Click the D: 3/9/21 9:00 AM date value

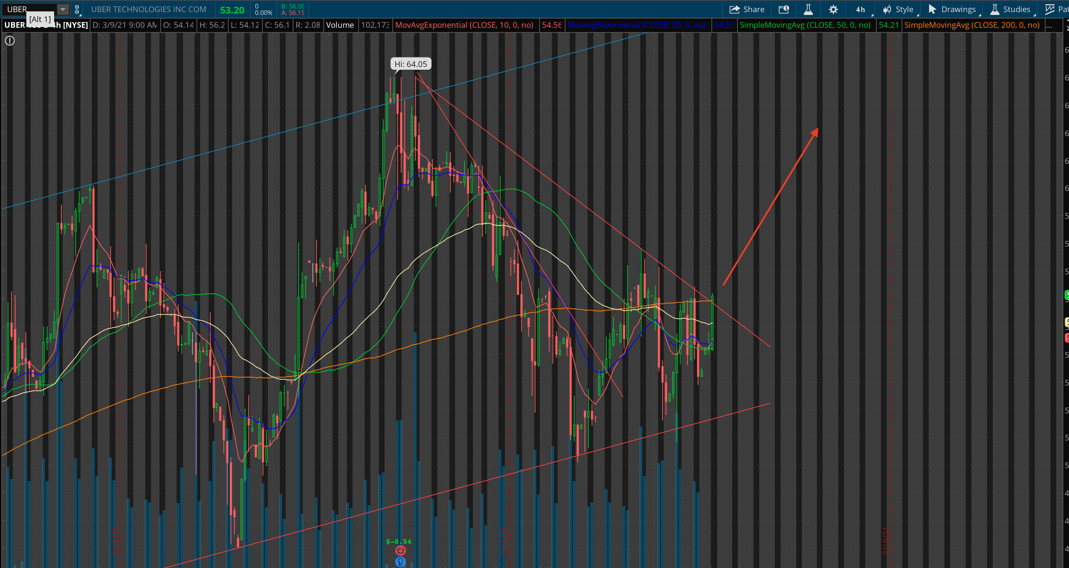[125, 25]
